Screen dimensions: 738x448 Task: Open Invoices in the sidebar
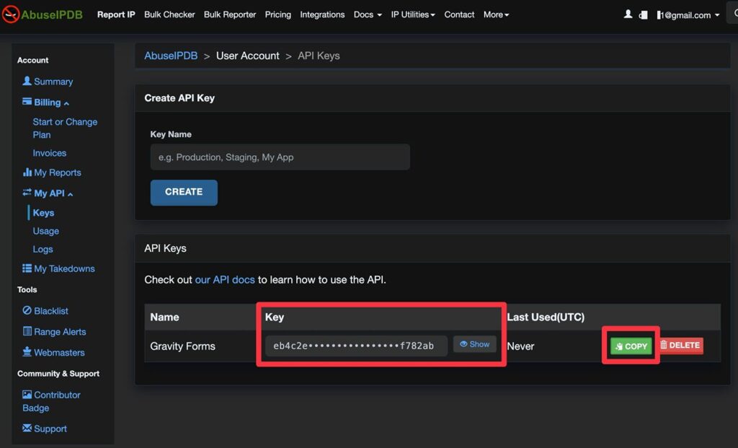click(x=50, y=153)
